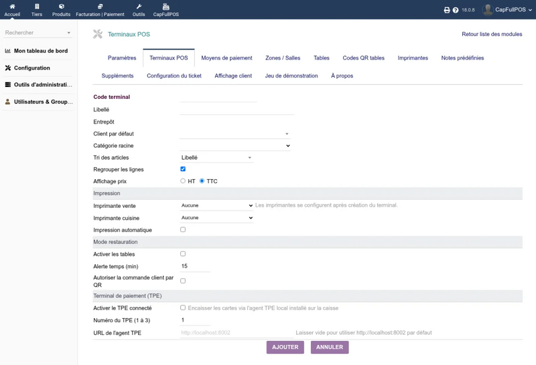The image size is (536, 365).
Task: Click the tools icon beside Configuration
Action: pyautogui.click(x=8, y=68)
